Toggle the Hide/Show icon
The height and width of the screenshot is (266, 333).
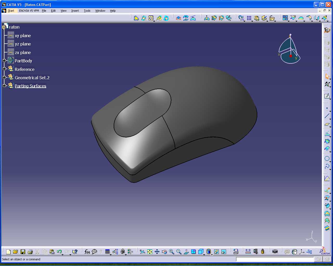tap(216, 251)
